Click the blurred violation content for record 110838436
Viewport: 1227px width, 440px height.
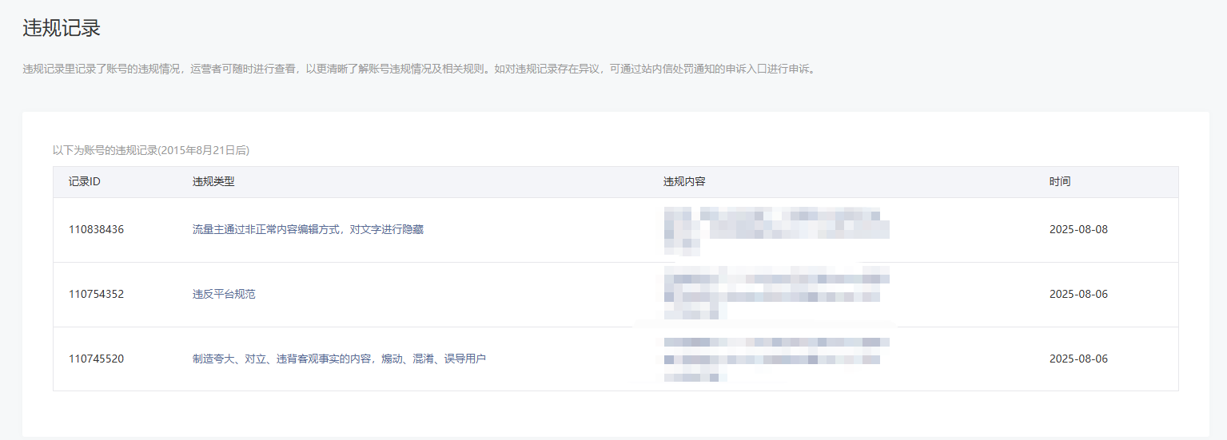tap(776, 230)
